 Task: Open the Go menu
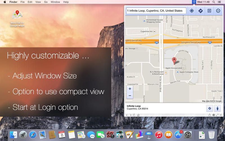pos(46,2)
